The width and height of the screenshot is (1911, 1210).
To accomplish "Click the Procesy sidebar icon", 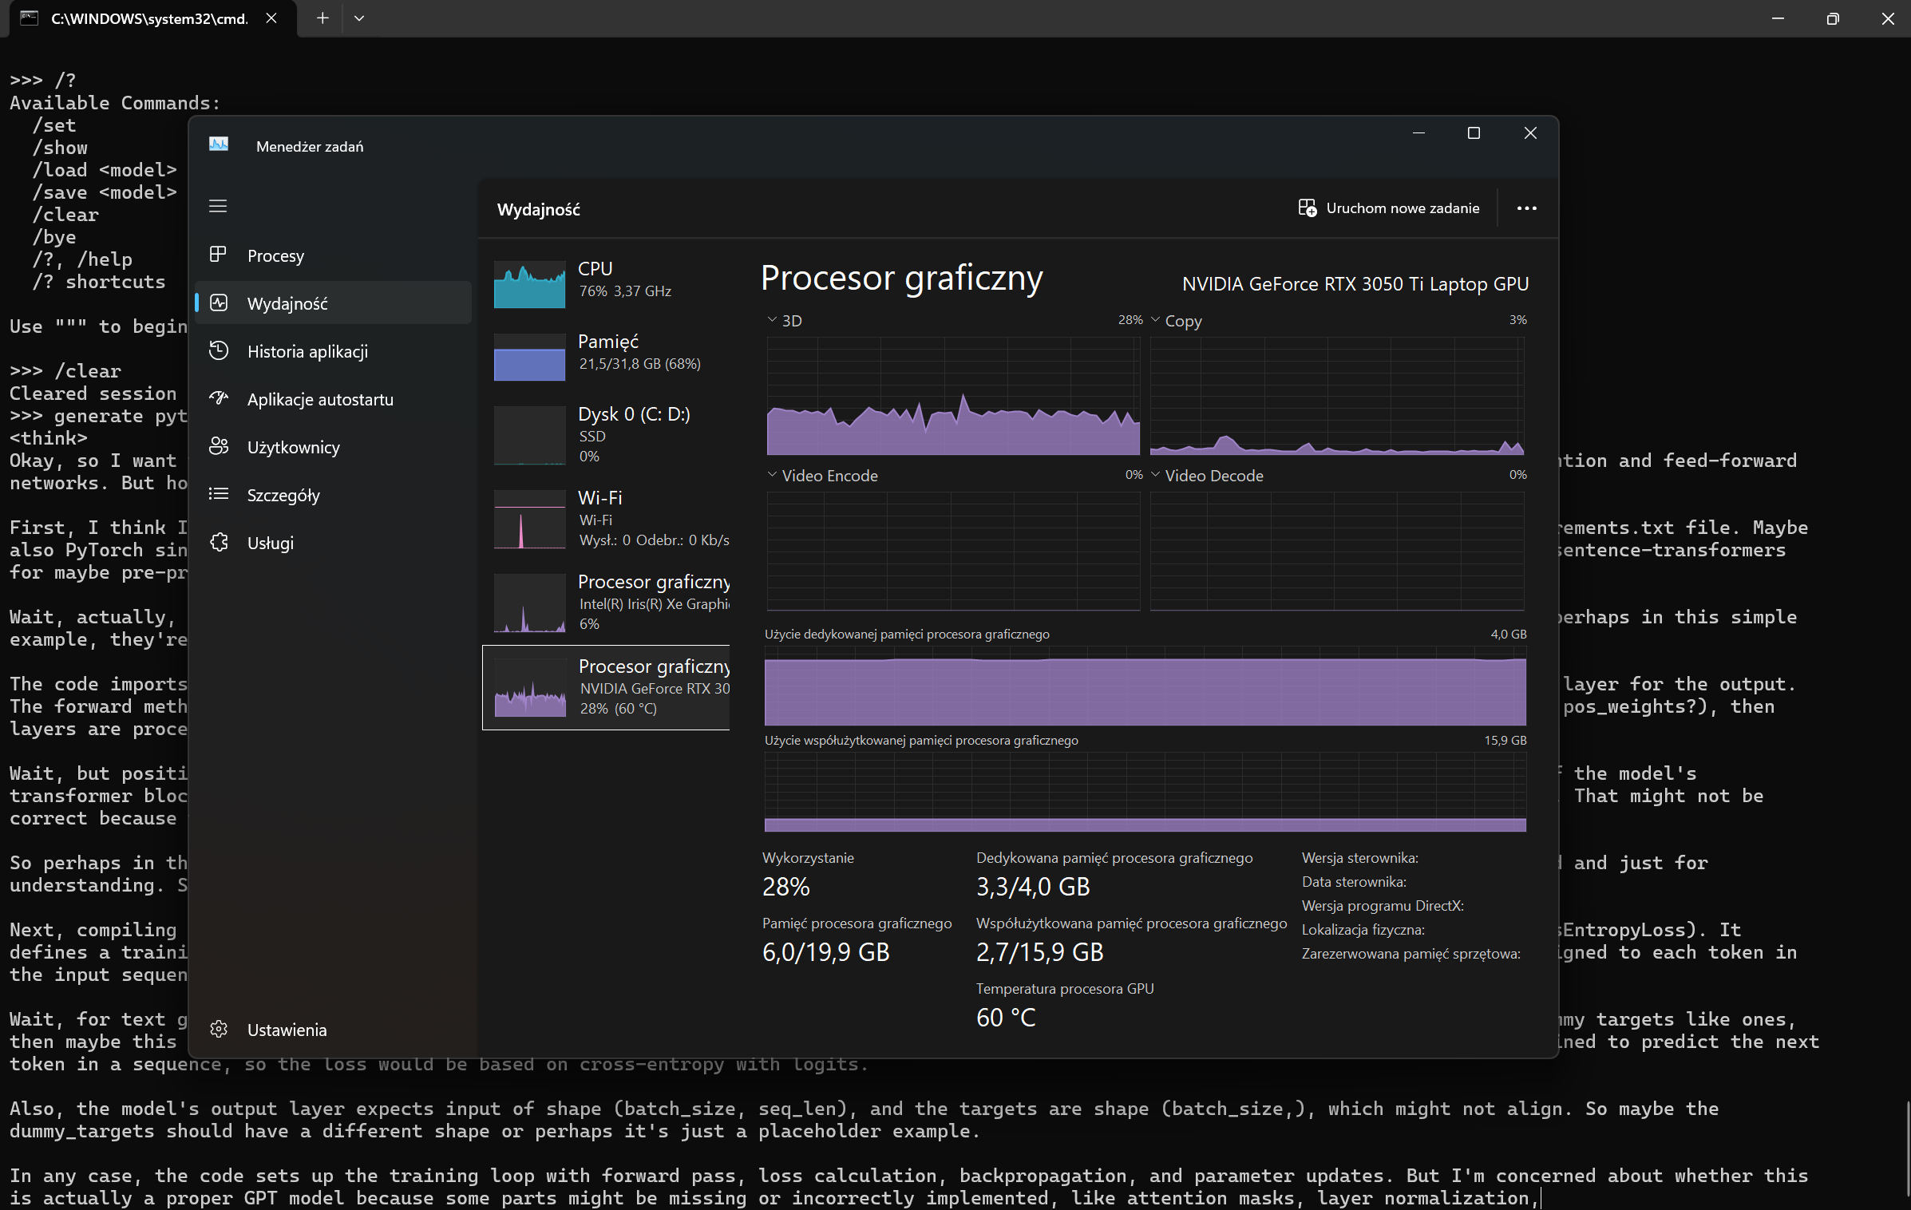I will 218,255.
